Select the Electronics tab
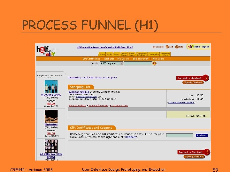Image resolution: width=230 pixels, height=172 pixels. pos(154,54)
